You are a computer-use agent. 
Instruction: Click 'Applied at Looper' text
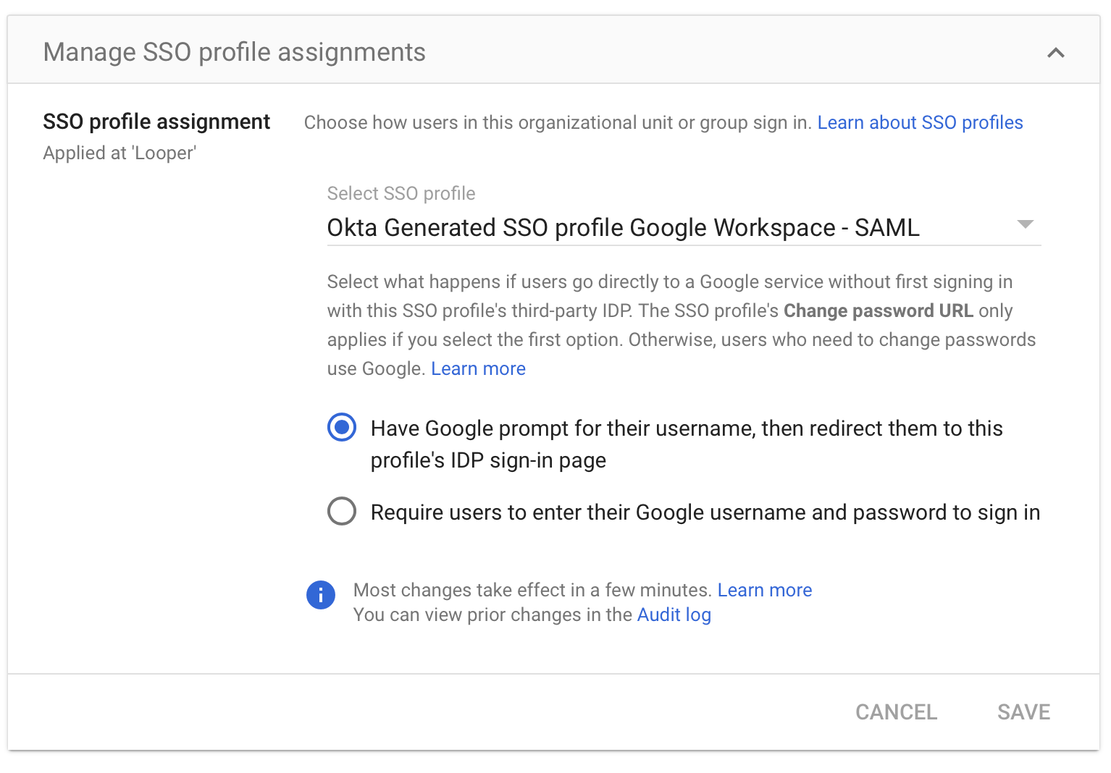click(120, 153)
